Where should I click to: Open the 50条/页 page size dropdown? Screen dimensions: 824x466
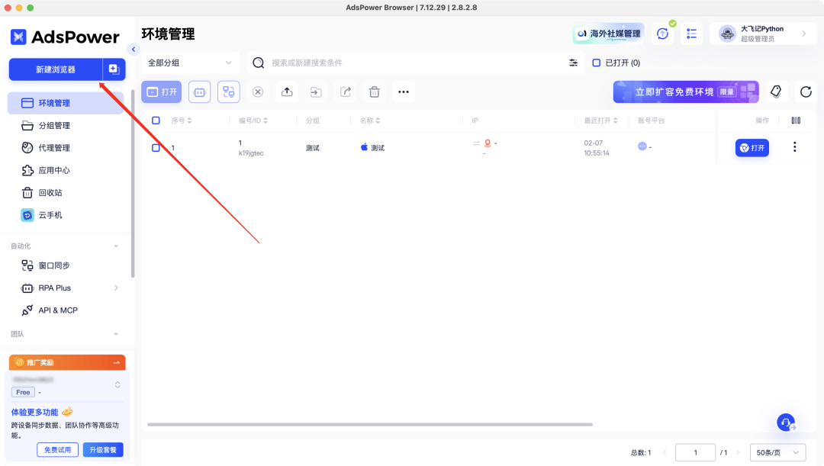click(x=777, y=452)
